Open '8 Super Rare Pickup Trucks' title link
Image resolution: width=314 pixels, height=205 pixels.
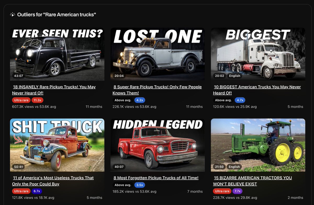coord(157,90)
